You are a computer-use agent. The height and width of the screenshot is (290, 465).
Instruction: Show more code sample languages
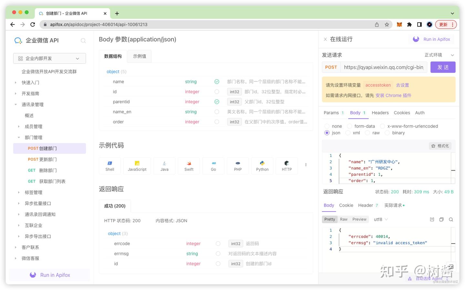click(x=306, y=165)
